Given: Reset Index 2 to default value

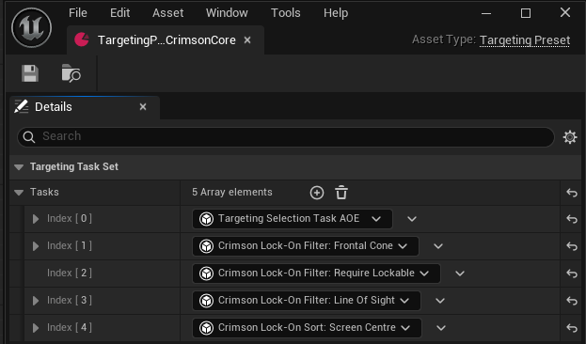Looking at the screenshot, I should click(x=572, y=274).
